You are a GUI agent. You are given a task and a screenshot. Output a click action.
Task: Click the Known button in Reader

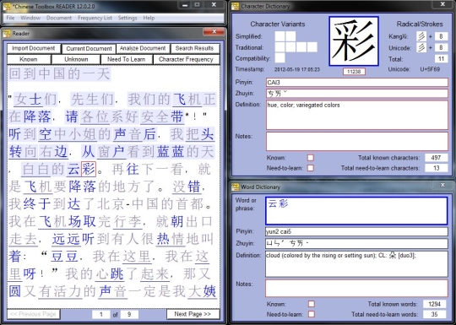click(29, 59)
